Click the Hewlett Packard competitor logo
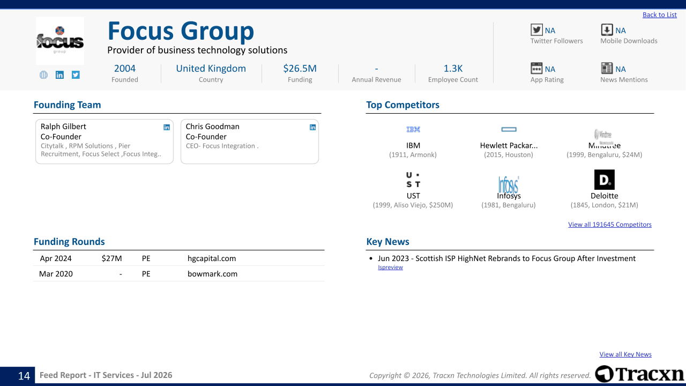686x386 pixels. tap(509, 129)
